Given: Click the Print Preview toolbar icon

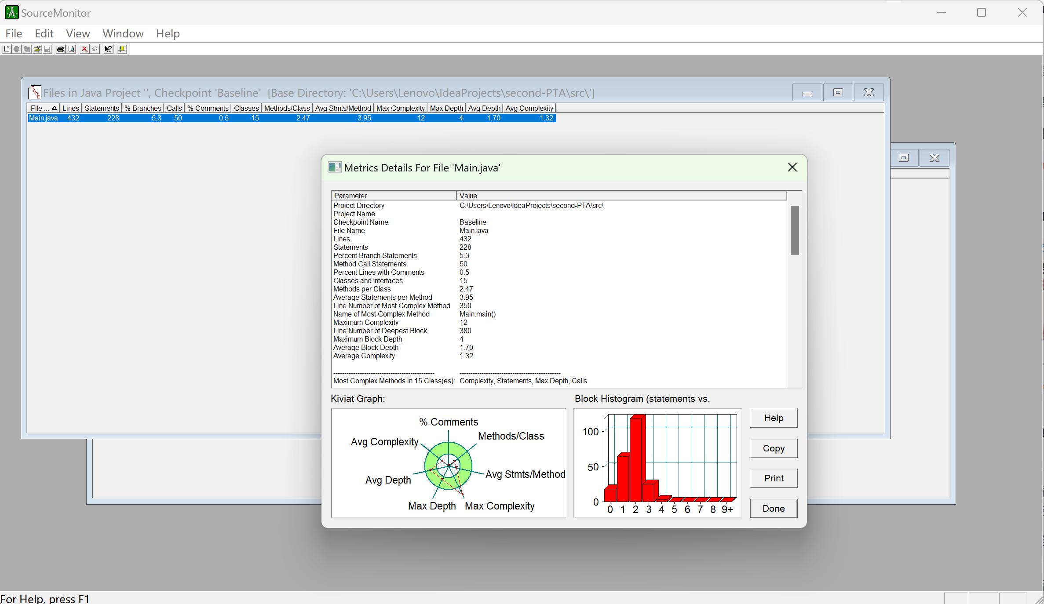Looking at the screenshot, I should point(71,49).
